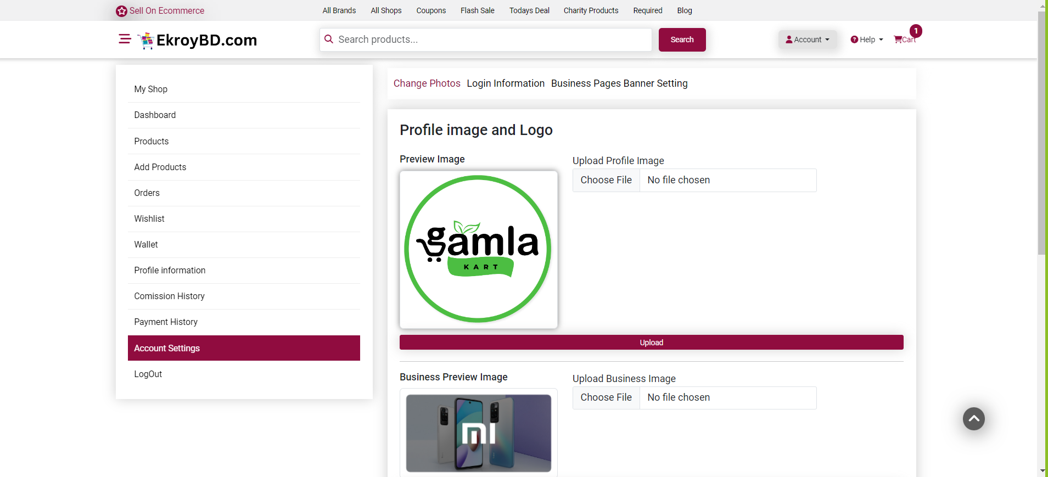The image size is (1048, 477).
Task: Click the EkroyBD.com shopping cart logo
Action: point(146,41)
